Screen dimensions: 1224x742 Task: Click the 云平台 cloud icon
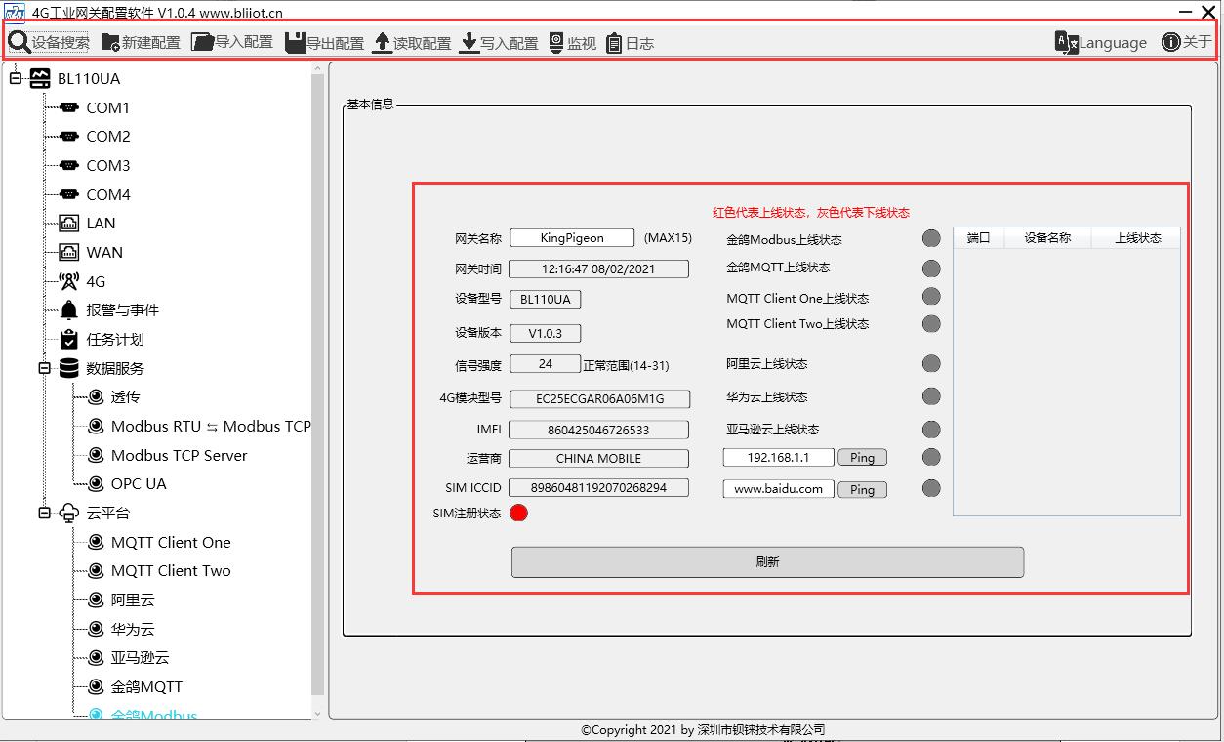coord(68,514)
